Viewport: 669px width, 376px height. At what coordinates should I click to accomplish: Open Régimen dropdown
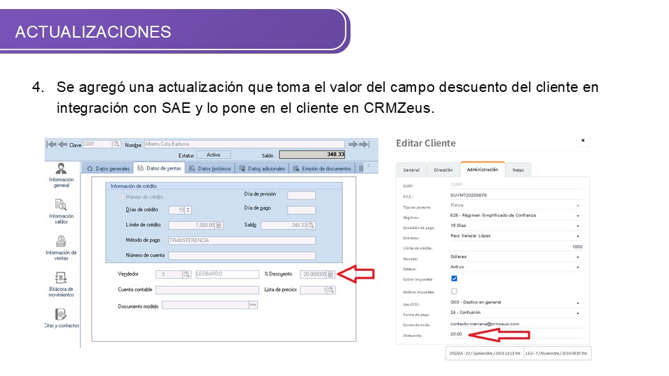pos(516,216)
